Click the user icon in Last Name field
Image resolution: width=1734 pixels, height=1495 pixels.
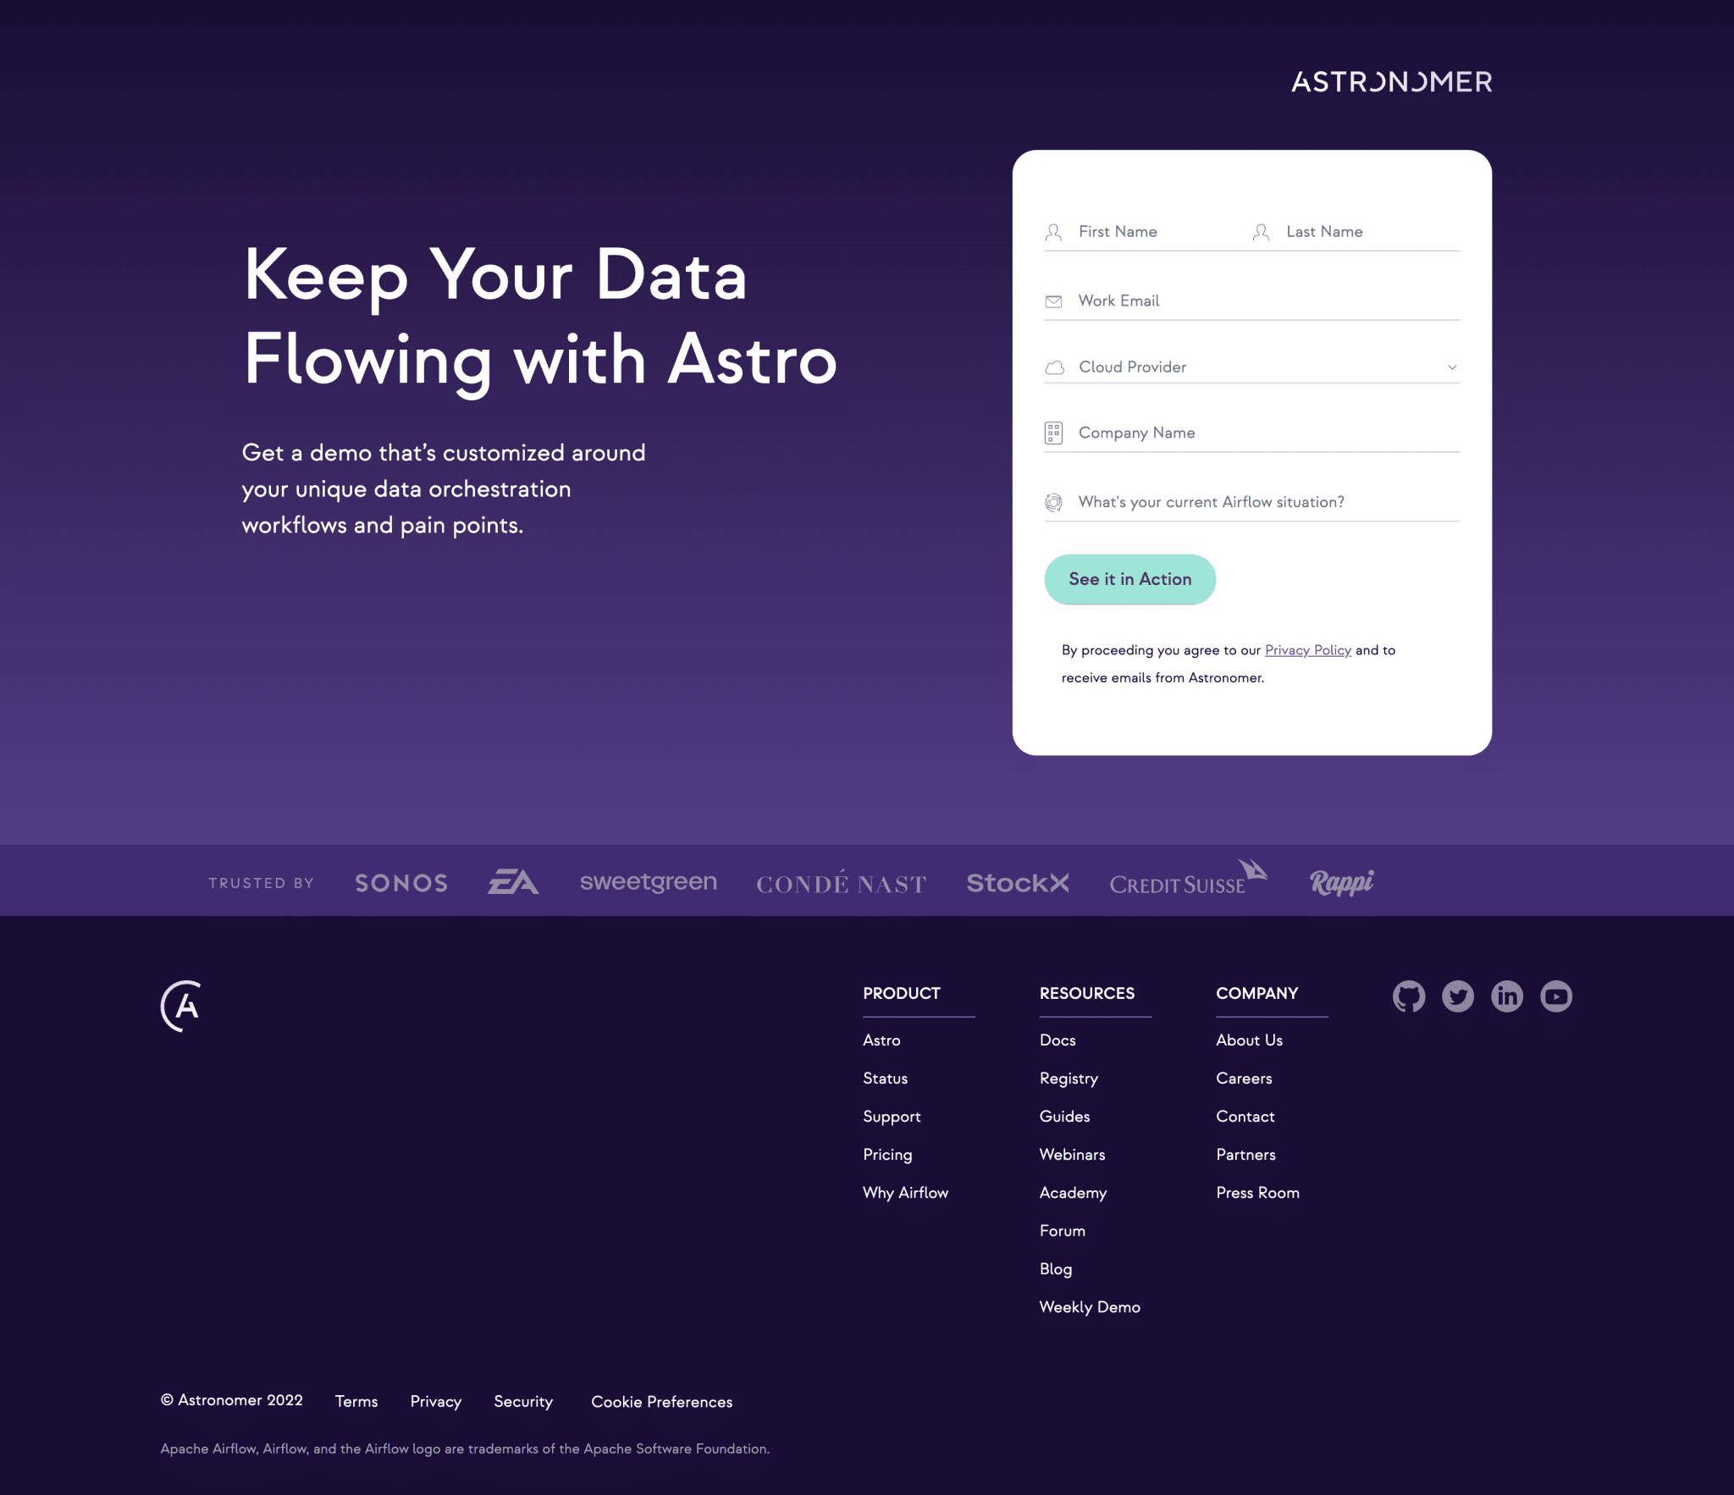pos(1262,231)
